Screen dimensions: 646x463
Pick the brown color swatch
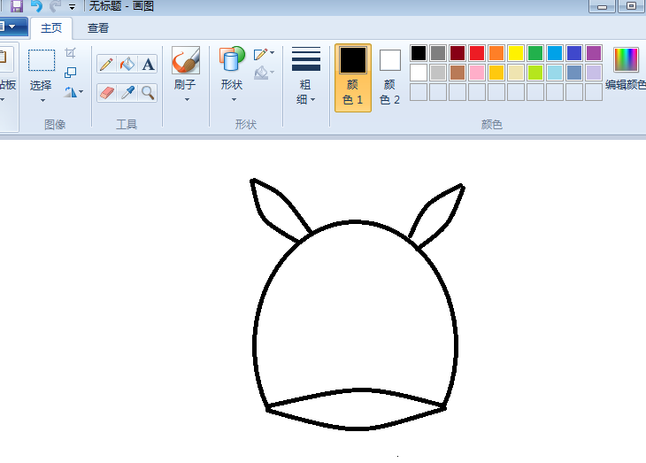tap(458, 73)
